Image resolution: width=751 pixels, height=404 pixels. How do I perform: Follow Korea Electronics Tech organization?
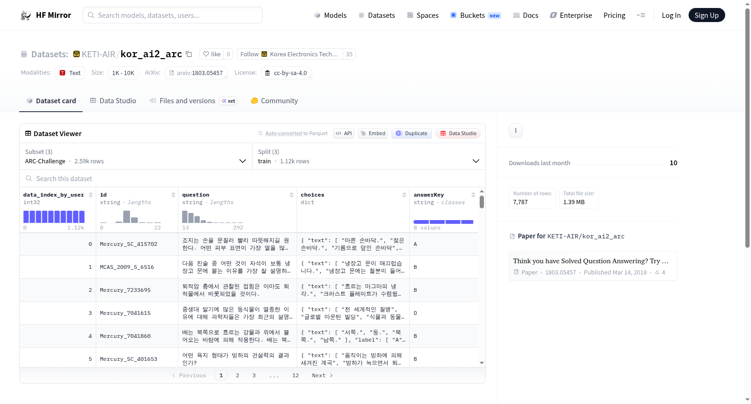290,54
